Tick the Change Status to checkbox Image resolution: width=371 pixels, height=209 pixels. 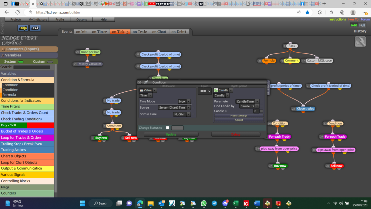tap(168, 128)
